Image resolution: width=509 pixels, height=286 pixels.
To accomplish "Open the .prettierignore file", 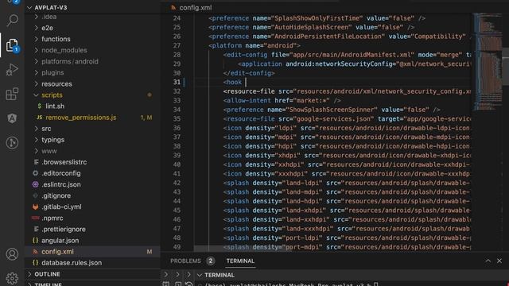I will click(x=64, y=230).
